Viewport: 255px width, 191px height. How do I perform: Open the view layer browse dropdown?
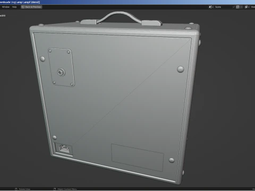(247, 7)
